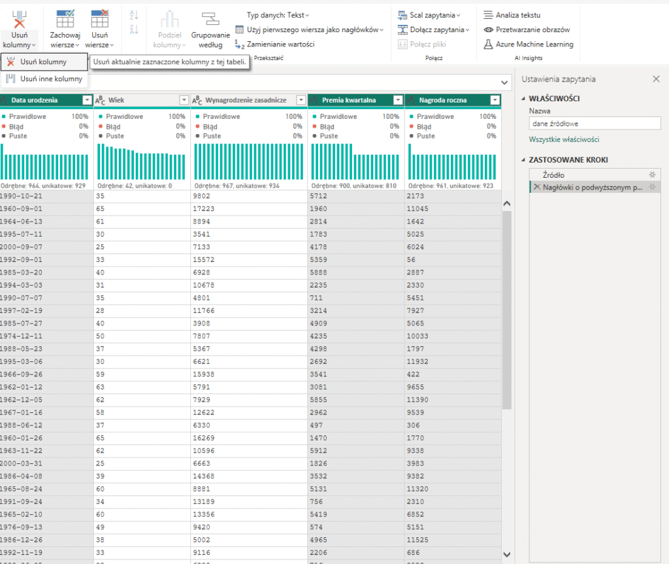This screenshot has width=669, height=564.
Task: Expand the formula bar chevron
Action: tap(504, 82)
